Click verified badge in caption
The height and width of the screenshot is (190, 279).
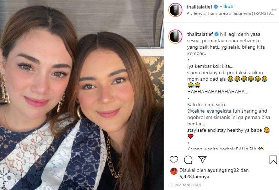tap(217, 34)
